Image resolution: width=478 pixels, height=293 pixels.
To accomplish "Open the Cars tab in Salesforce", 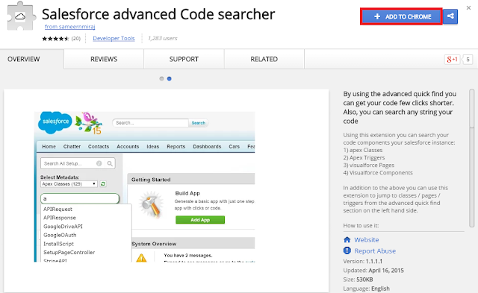I will coord(234,146).
